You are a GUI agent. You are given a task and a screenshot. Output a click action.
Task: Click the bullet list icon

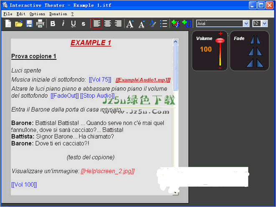(164, 24)
